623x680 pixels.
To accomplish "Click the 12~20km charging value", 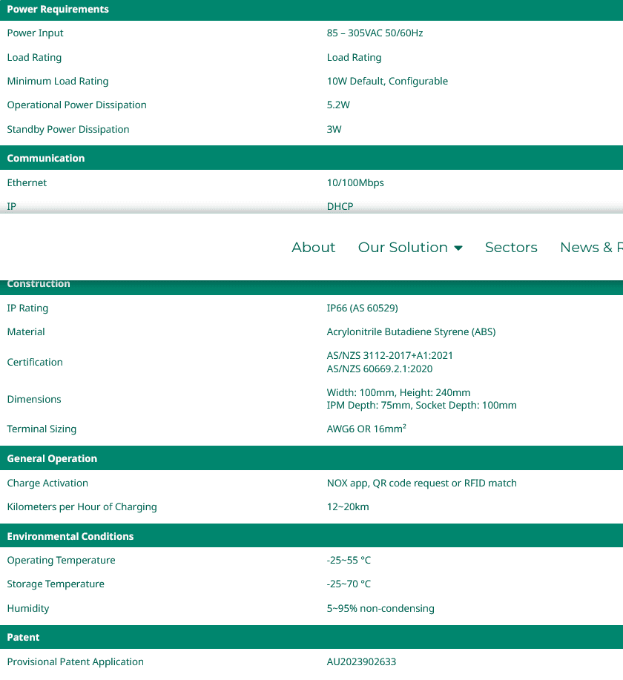I will 348,506.
